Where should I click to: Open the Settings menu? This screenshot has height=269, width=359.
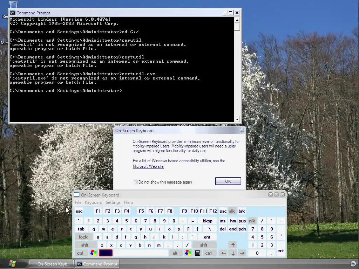pos(113,202)
